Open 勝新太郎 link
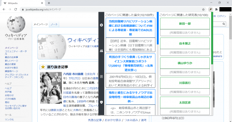The height and width of the screenshot is (122, 232). click(57, 110)
